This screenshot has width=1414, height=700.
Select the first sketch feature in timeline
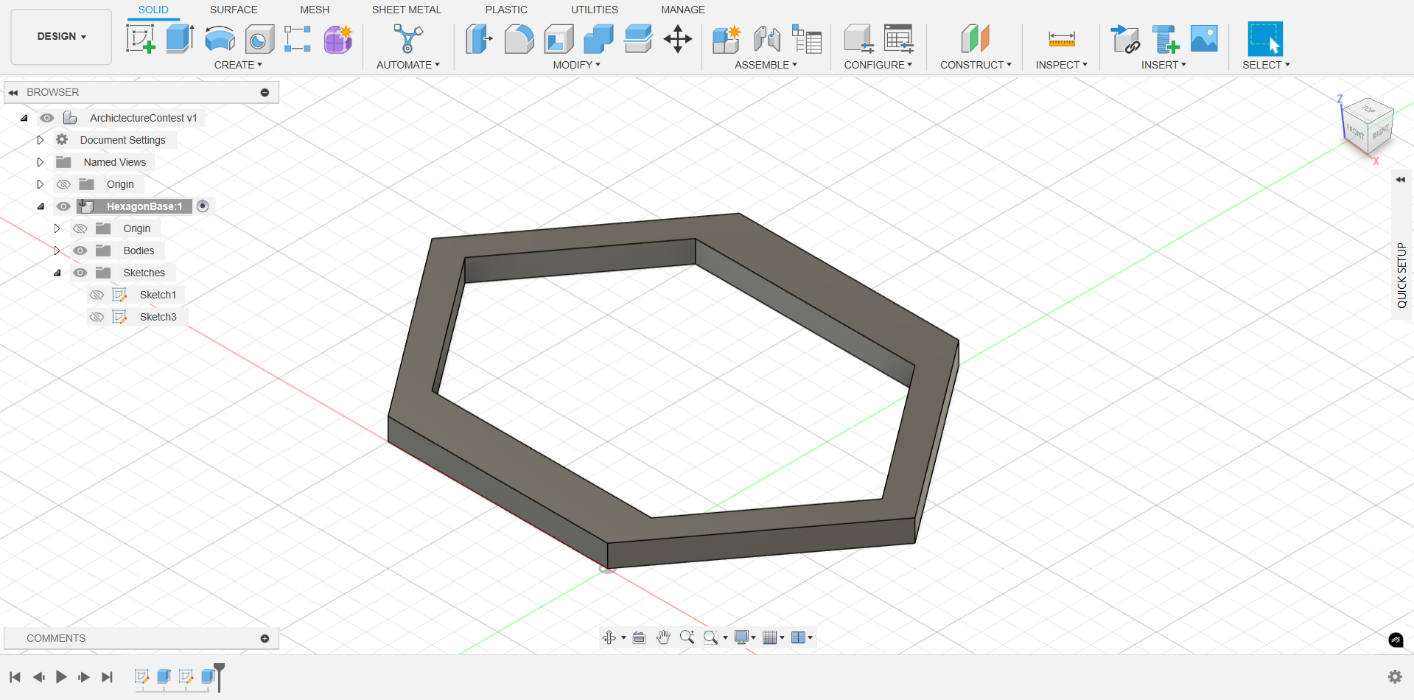[141, 676]
